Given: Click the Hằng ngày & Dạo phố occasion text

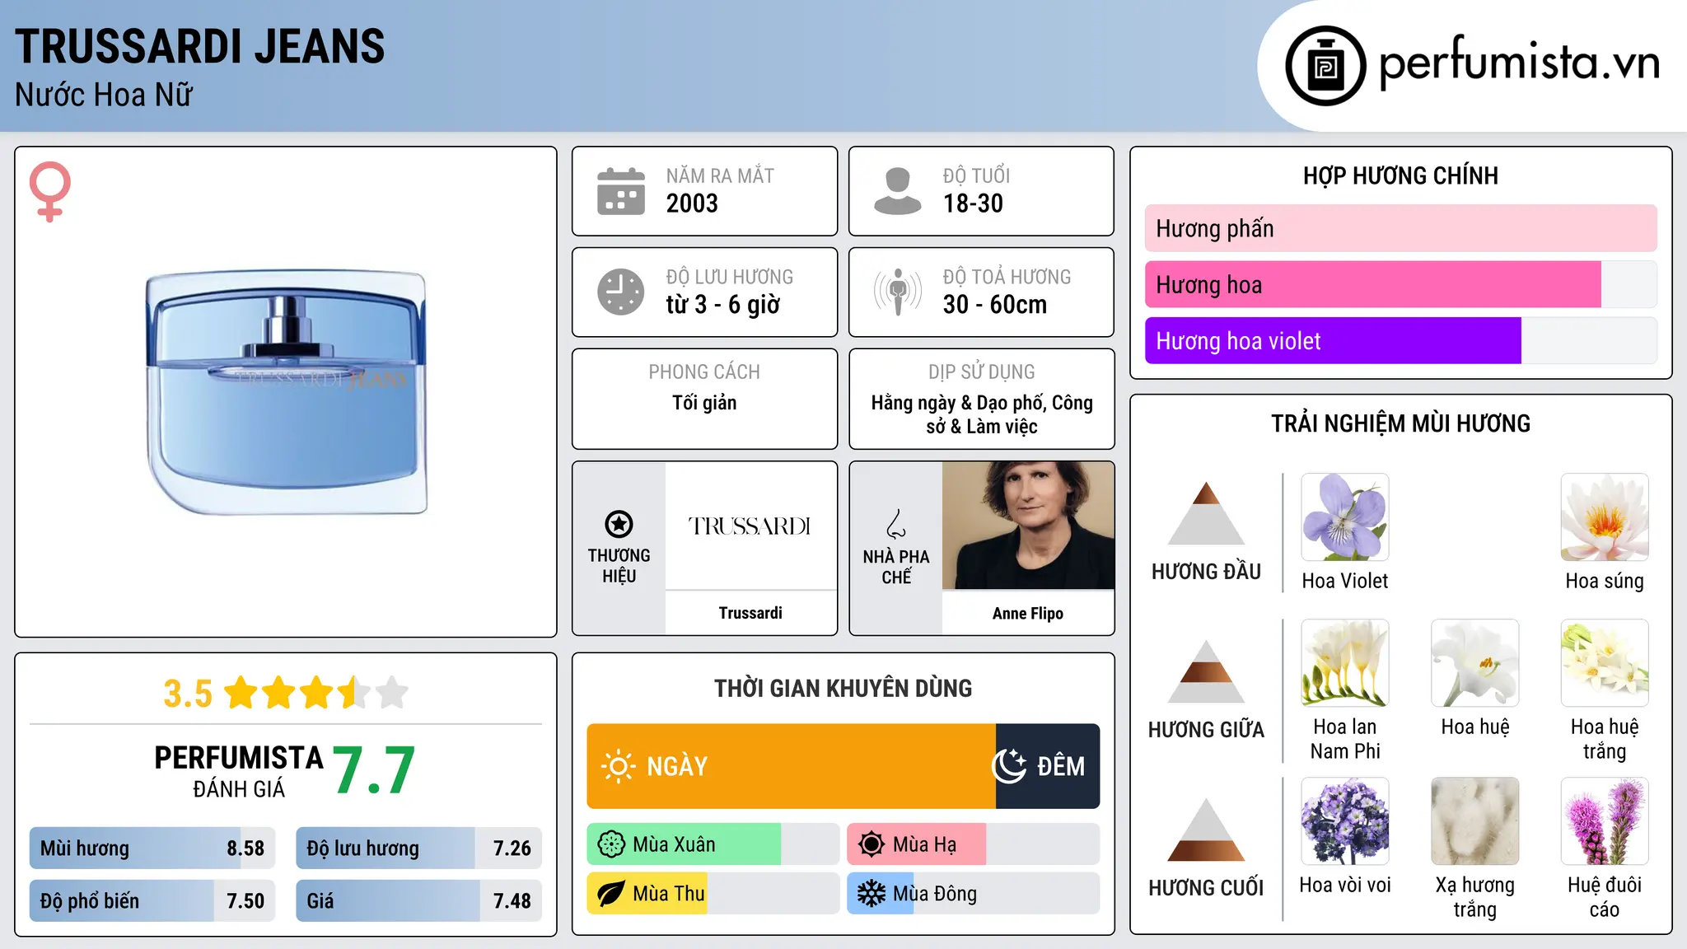Looking at the screenshot, I should coord(982,414).
